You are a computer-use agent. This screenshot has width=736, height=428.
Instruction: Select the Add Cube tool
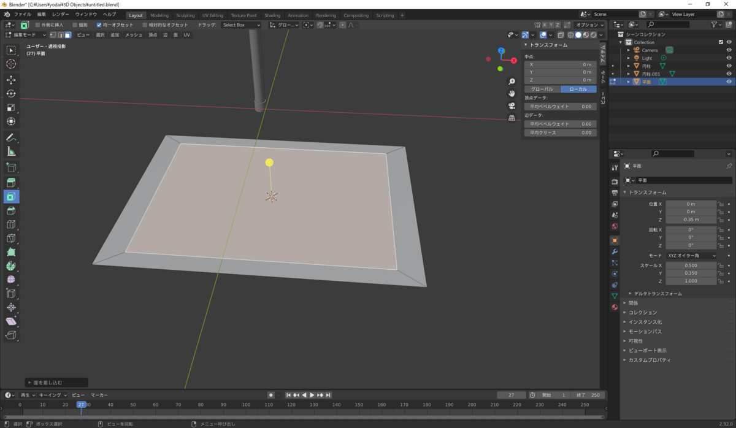[x=11, y=167]
